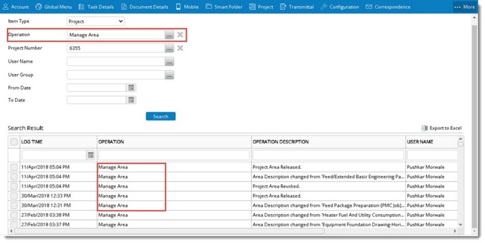The height and width of the screenshot is (243, 485).
Task: Open User Name lookup browse button
Action: [x=169, y=62]
